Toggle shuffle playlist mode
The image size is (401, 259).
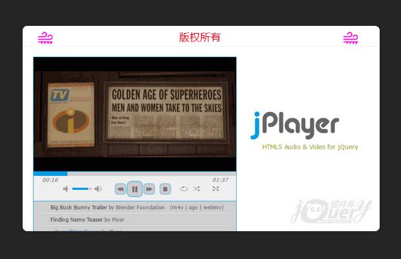[197, 189]
